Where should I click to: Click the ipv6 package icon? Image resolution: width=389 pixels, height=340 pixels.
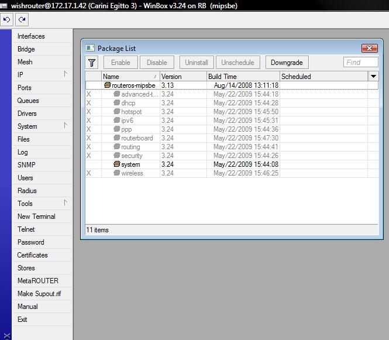tap(117, 121)
